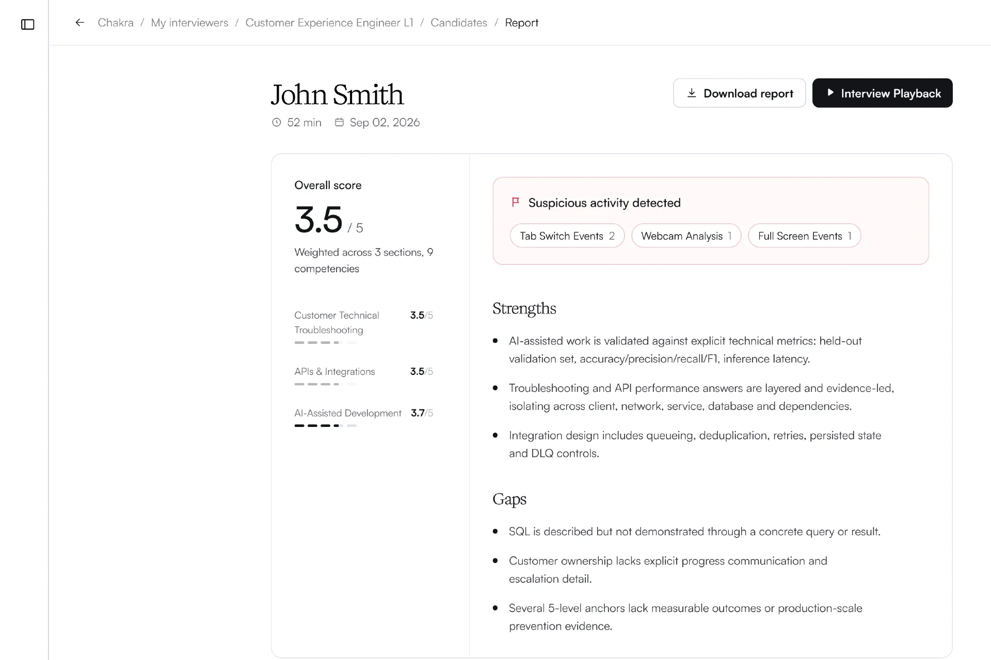Navigate to Candidates breadcrumb
The height and width of the screenshot is (660, 991).
(459, 23)
